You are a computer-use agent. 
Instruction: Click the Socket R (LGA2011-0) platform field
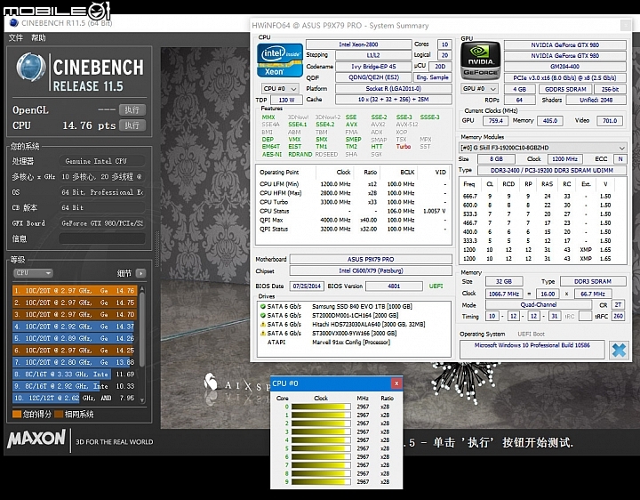pyautogui.click(x=394, y=88)
